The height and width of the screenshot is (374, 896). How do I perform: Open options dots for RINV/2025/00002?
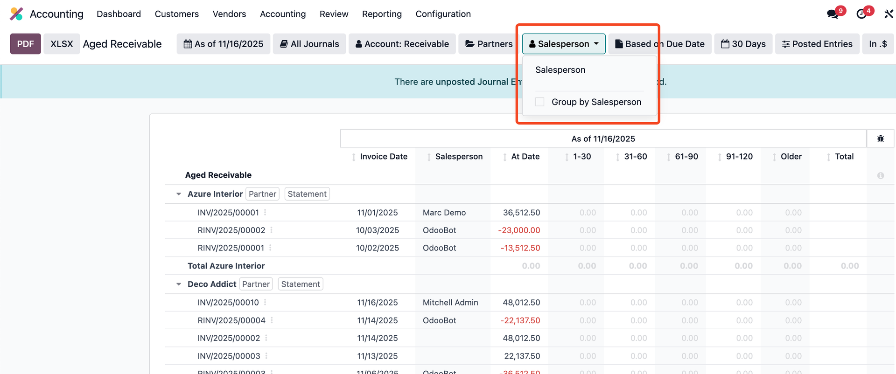pos(271,230)
